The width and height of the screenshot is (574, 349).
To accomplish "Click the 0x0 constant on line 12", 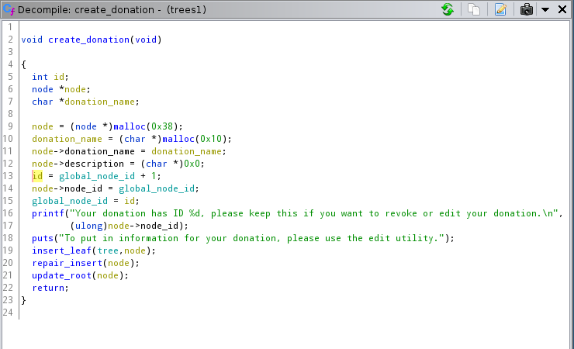I will (x=192, y=164).
